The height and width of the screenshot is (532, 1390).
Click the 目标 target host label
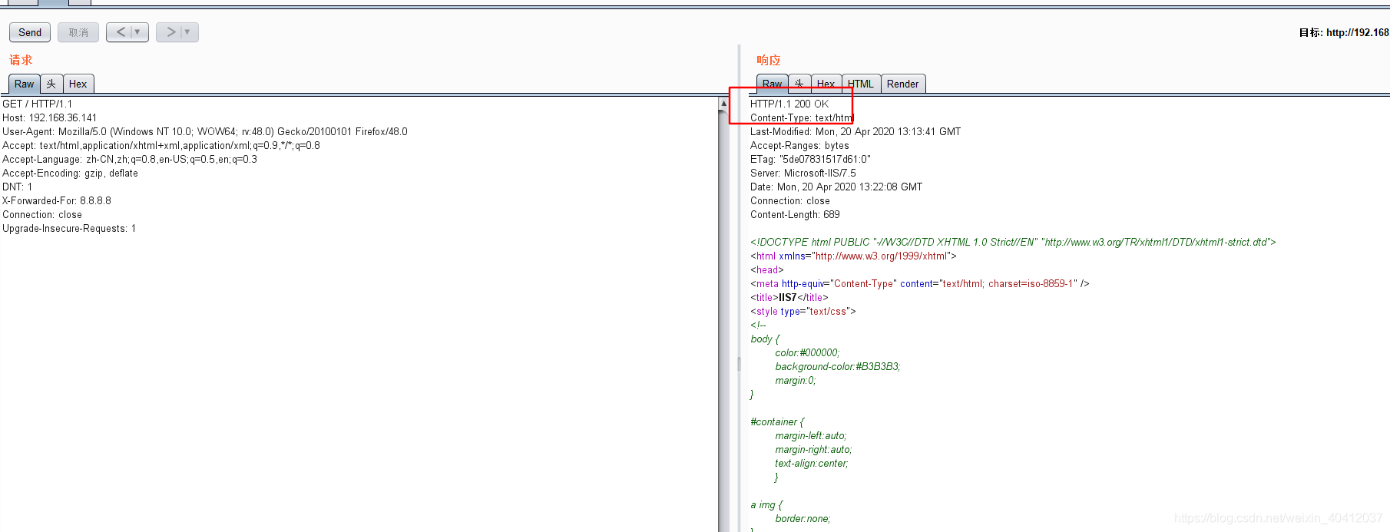(x=1343, y=32)
